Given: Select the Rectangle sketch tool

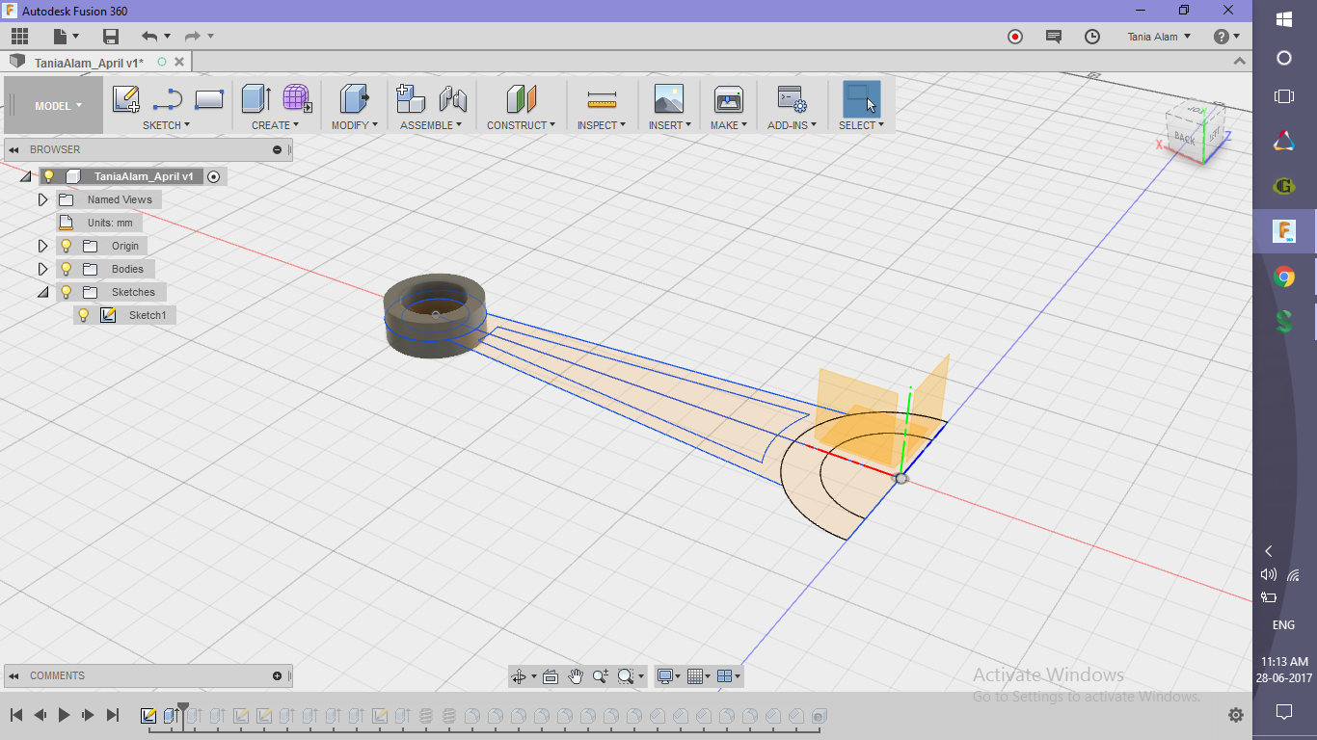Looking at the screenshot, I should click(209, 99).
